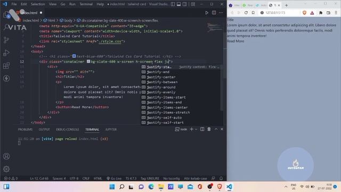Show hidden tray icons chevron

(x=286, y=187)
